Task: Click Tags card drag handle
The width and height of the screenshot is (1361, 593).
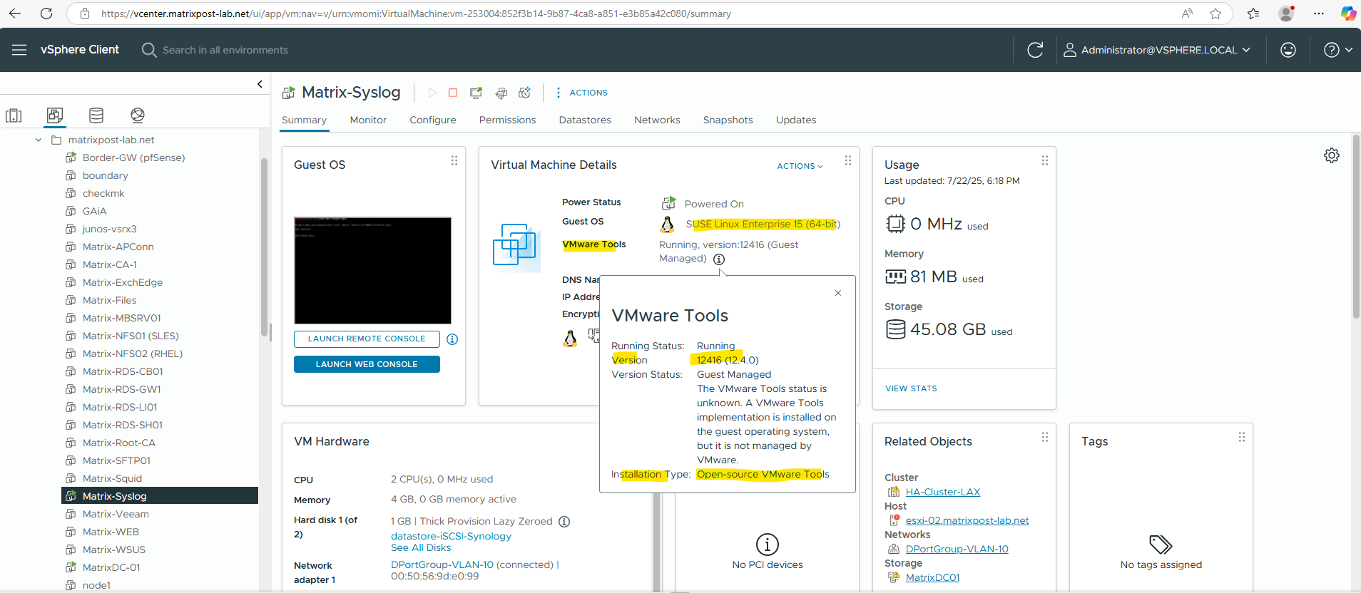Action: (x=1242, y=437)
